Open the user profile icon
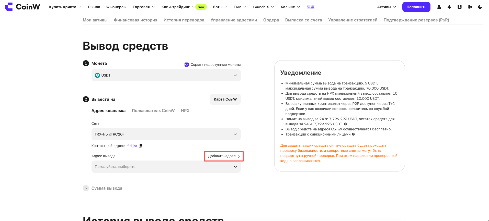The height and width of the screenshot is (221, 489). point(439,7)
